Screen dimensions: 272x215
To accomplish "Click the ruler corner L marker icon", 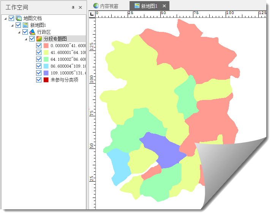I will point(92,14).
